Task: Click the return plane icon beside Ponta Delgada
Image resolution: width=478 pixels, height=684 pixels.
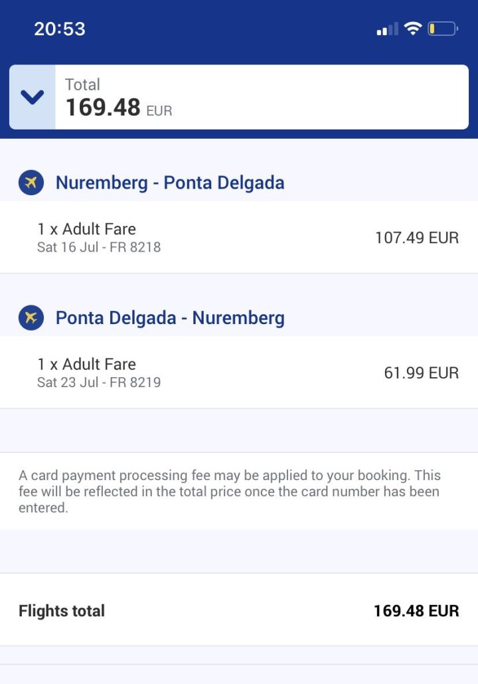Action: coord(31,317)
